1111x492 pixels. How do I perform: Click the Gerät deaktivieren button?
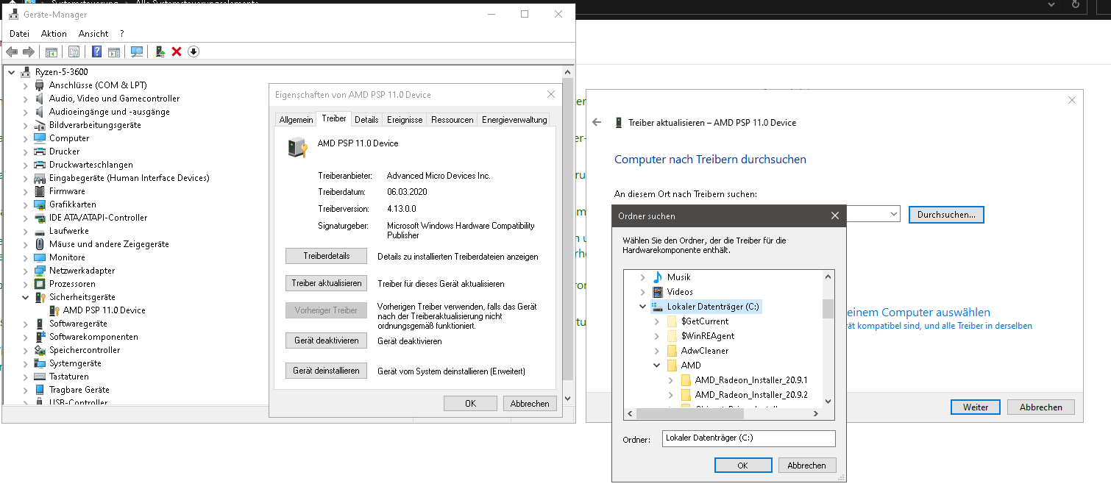[x=326, y=341]
